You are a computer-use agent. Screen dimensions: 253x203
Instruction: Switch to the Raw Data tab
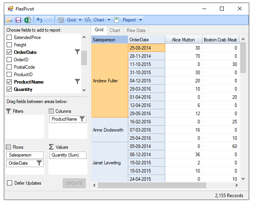point(136,30)
